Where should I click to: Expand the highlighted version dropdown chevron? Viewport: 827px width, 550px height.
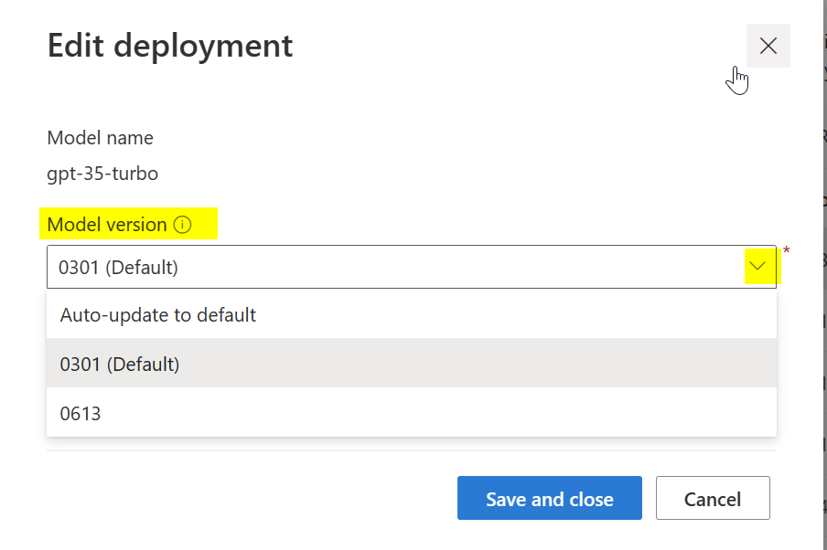point(757,266)
